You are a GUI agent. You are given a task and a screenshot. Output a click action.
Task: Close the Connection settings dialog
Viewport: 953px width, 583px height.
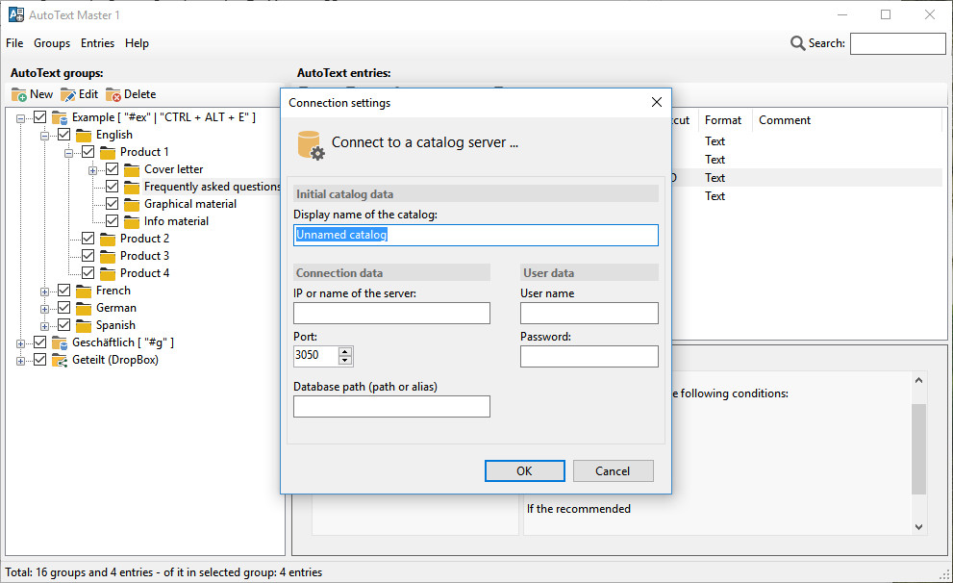pyautogui.click(x=657, y=102)
